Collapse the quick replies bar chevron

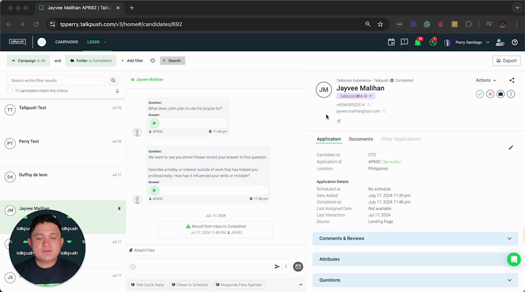tap(301, 285)
